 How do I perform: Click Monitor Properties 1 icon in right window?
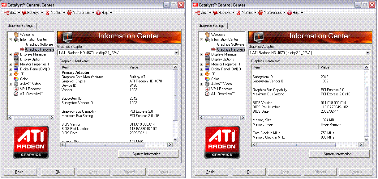tap(207, 64)
